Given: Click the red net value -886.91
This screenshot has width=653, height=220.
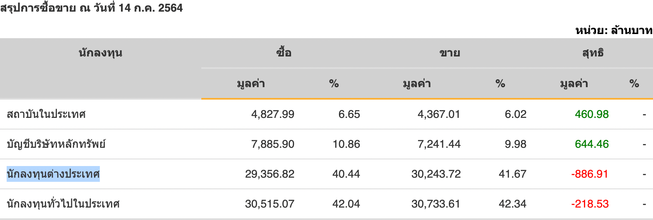Looking at the screenshot, I should (590, 174).
